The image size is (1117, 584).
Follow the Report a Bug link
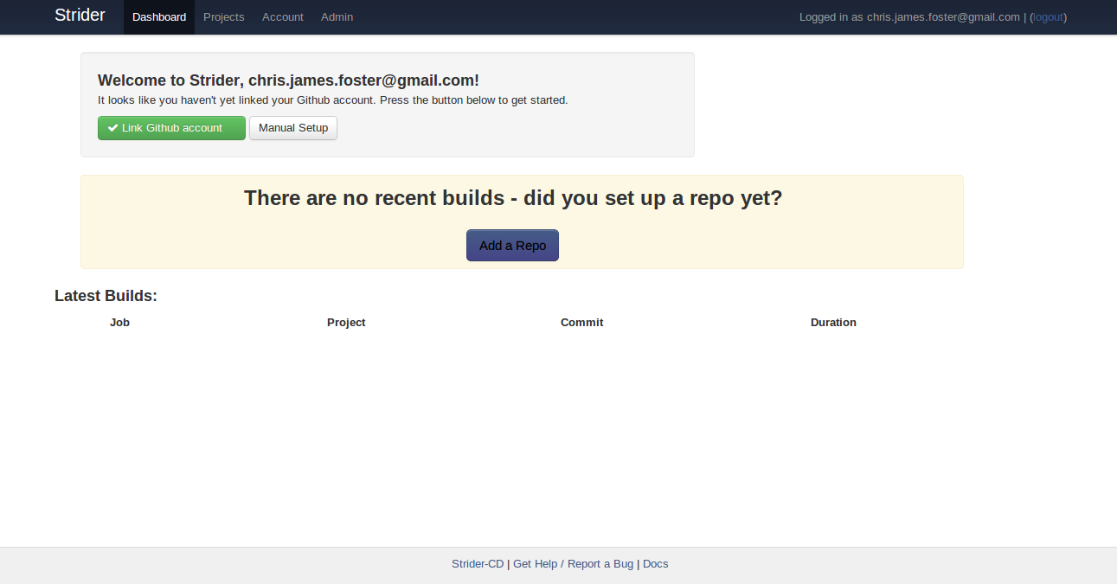click(600, 564)
